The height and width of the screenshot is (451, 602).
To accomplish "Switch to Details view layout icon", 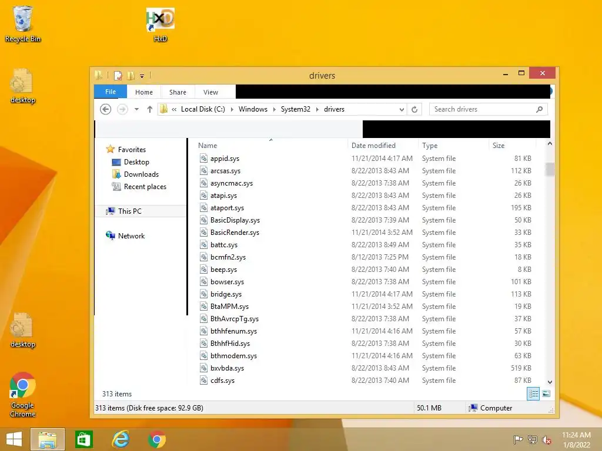I will click(x=533, y=393).
